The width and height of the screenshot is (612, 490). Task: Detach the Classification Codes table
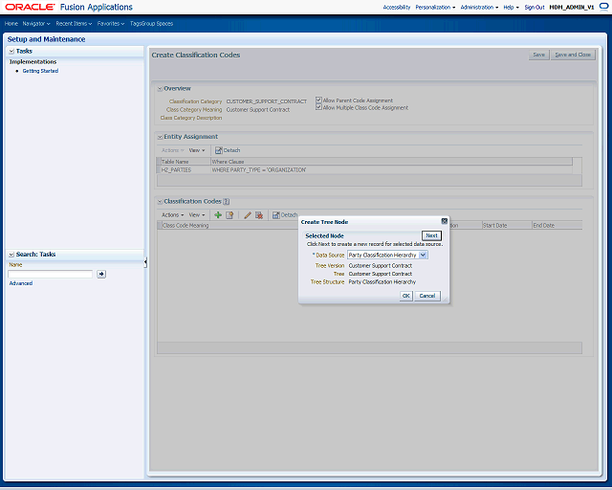285,215
